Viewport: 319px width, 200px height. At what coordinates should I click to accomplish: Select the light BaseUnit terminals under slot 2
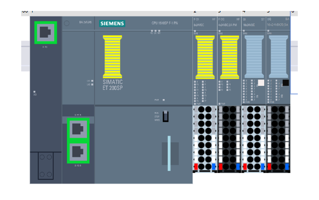pyautogui.click(x=204, y=139)
